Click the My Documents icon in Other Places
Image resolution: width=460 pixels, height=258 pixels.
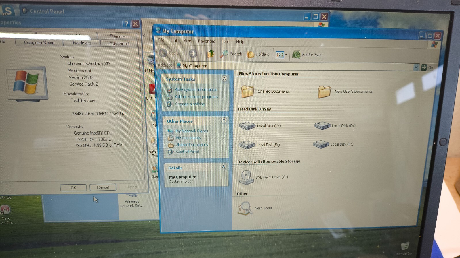tap(171, 138)
